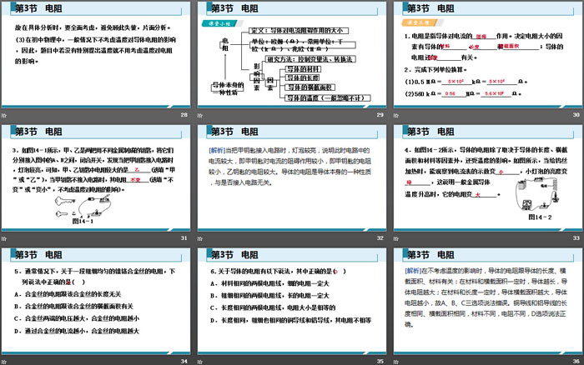Select slide 33 showing figure 14-2 circuit
Screen dimensions: 584x365
point(487,177)
